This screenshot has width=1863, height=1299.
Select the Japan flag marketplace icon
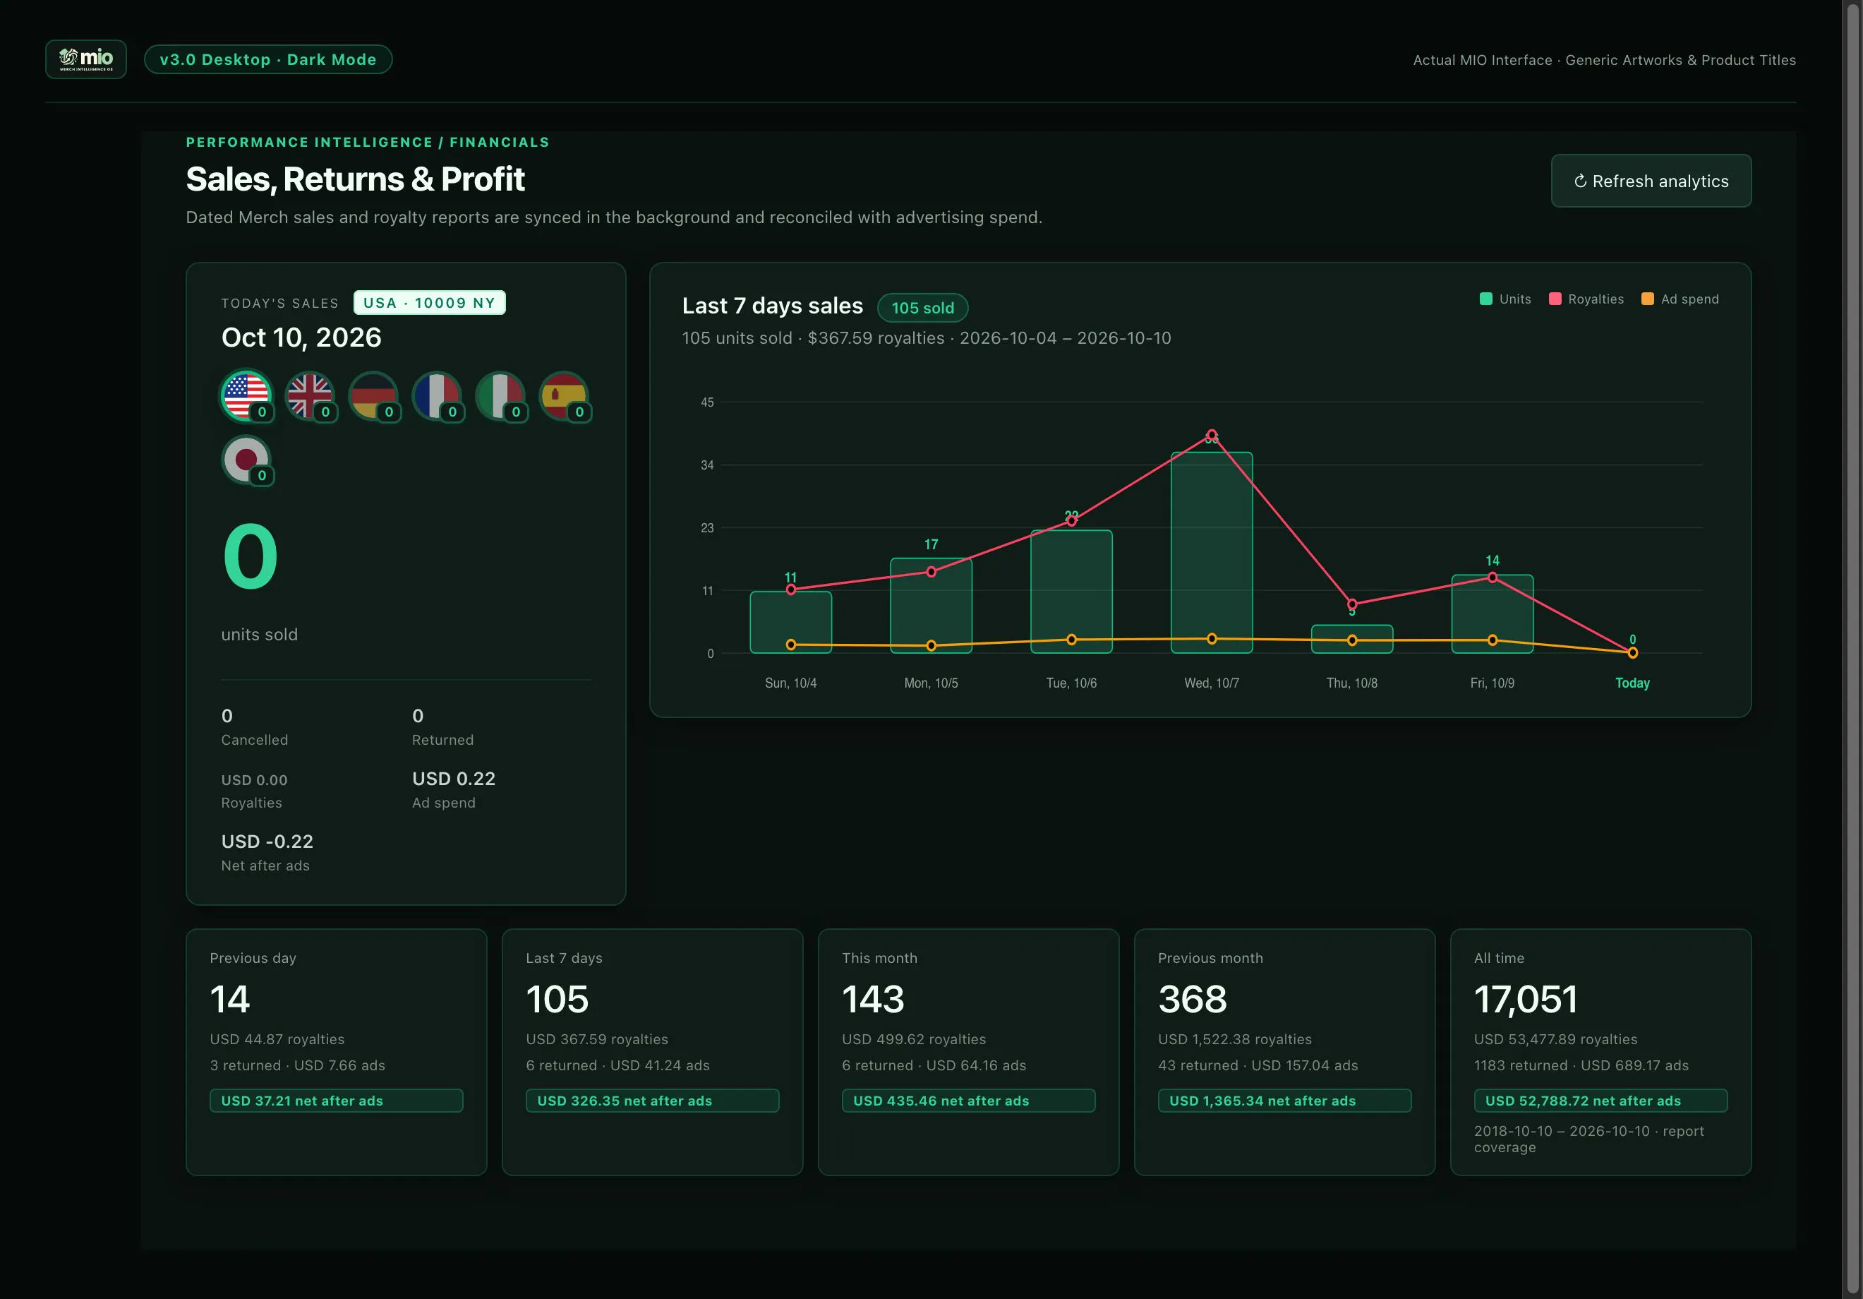pos(247,460)
